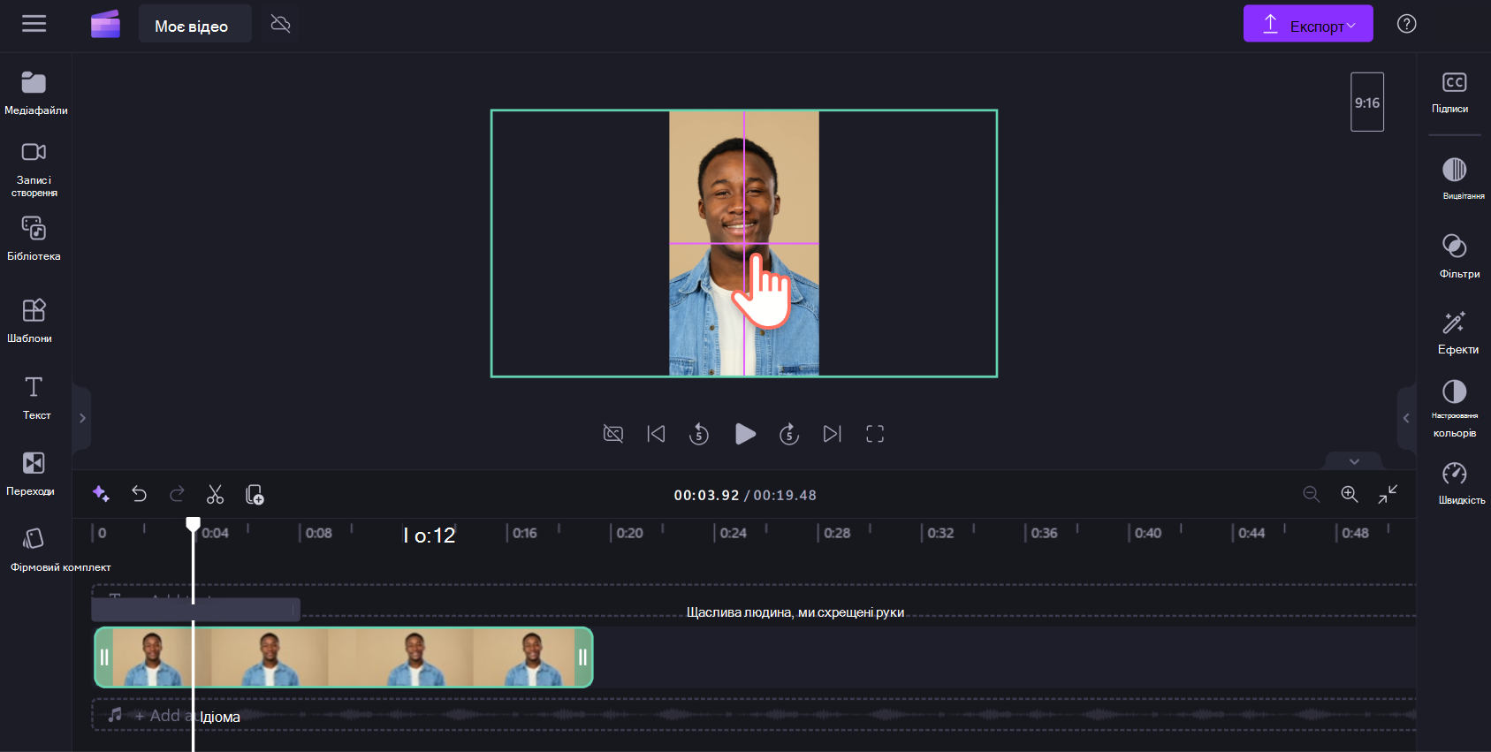
Task: Undo the last action
Action: 139,494
